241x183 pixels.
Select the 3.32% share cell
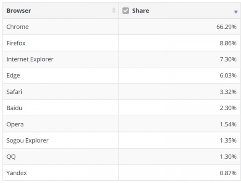click(228, 92)
